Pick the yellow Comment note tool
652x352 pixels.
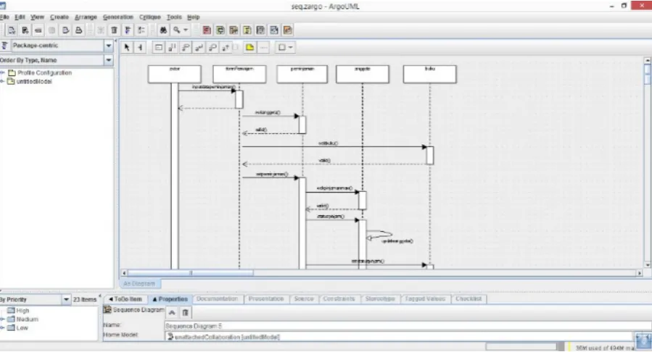[249, 47]
